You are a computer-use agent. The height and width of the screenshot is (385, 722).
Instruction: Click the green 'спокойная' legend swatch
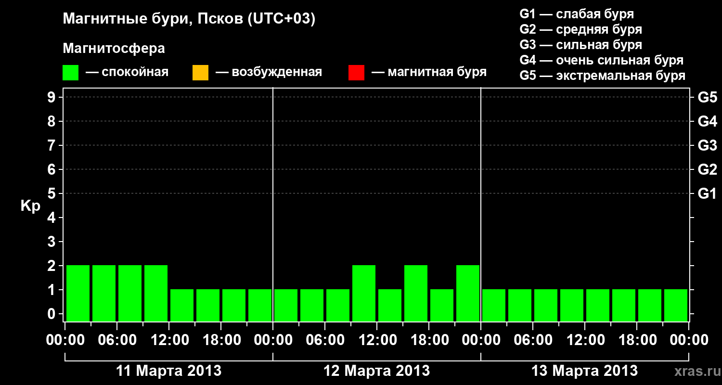click(71, 72)
